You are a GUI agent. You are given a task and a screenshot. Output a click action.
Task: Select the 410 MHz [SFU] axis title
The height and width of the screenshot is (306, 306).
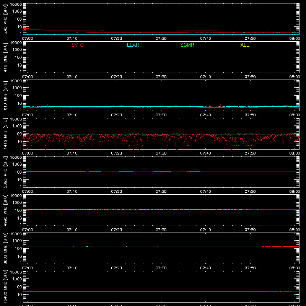tap(5, 57)
